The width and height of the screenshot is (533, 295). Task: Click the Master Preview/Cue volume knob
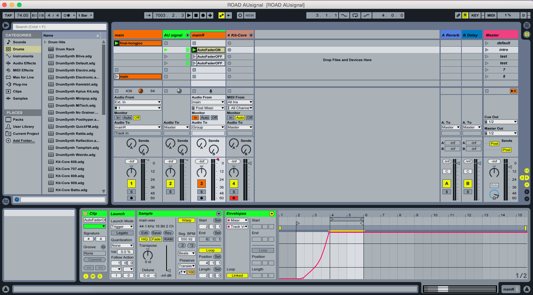494,194
